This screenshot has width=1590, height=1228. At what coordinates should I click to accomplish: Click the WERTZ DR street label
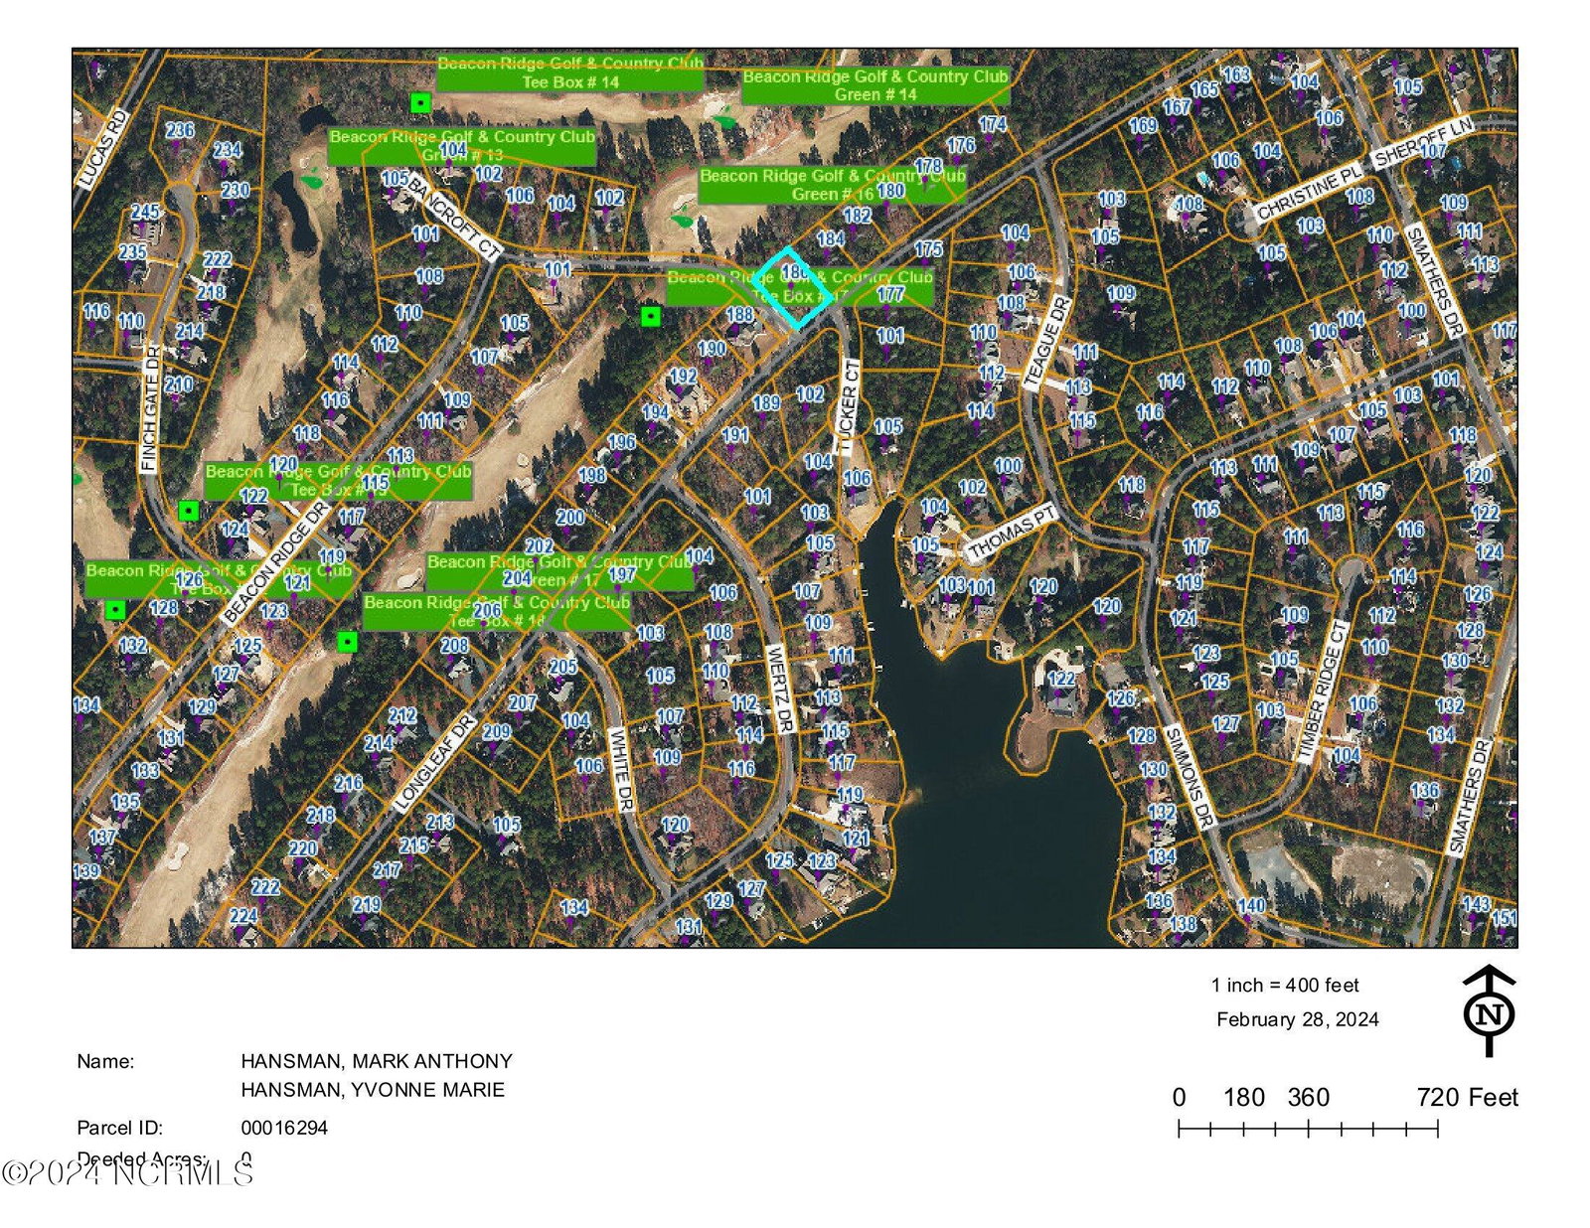pyautogui.click(x=781, y=690)
